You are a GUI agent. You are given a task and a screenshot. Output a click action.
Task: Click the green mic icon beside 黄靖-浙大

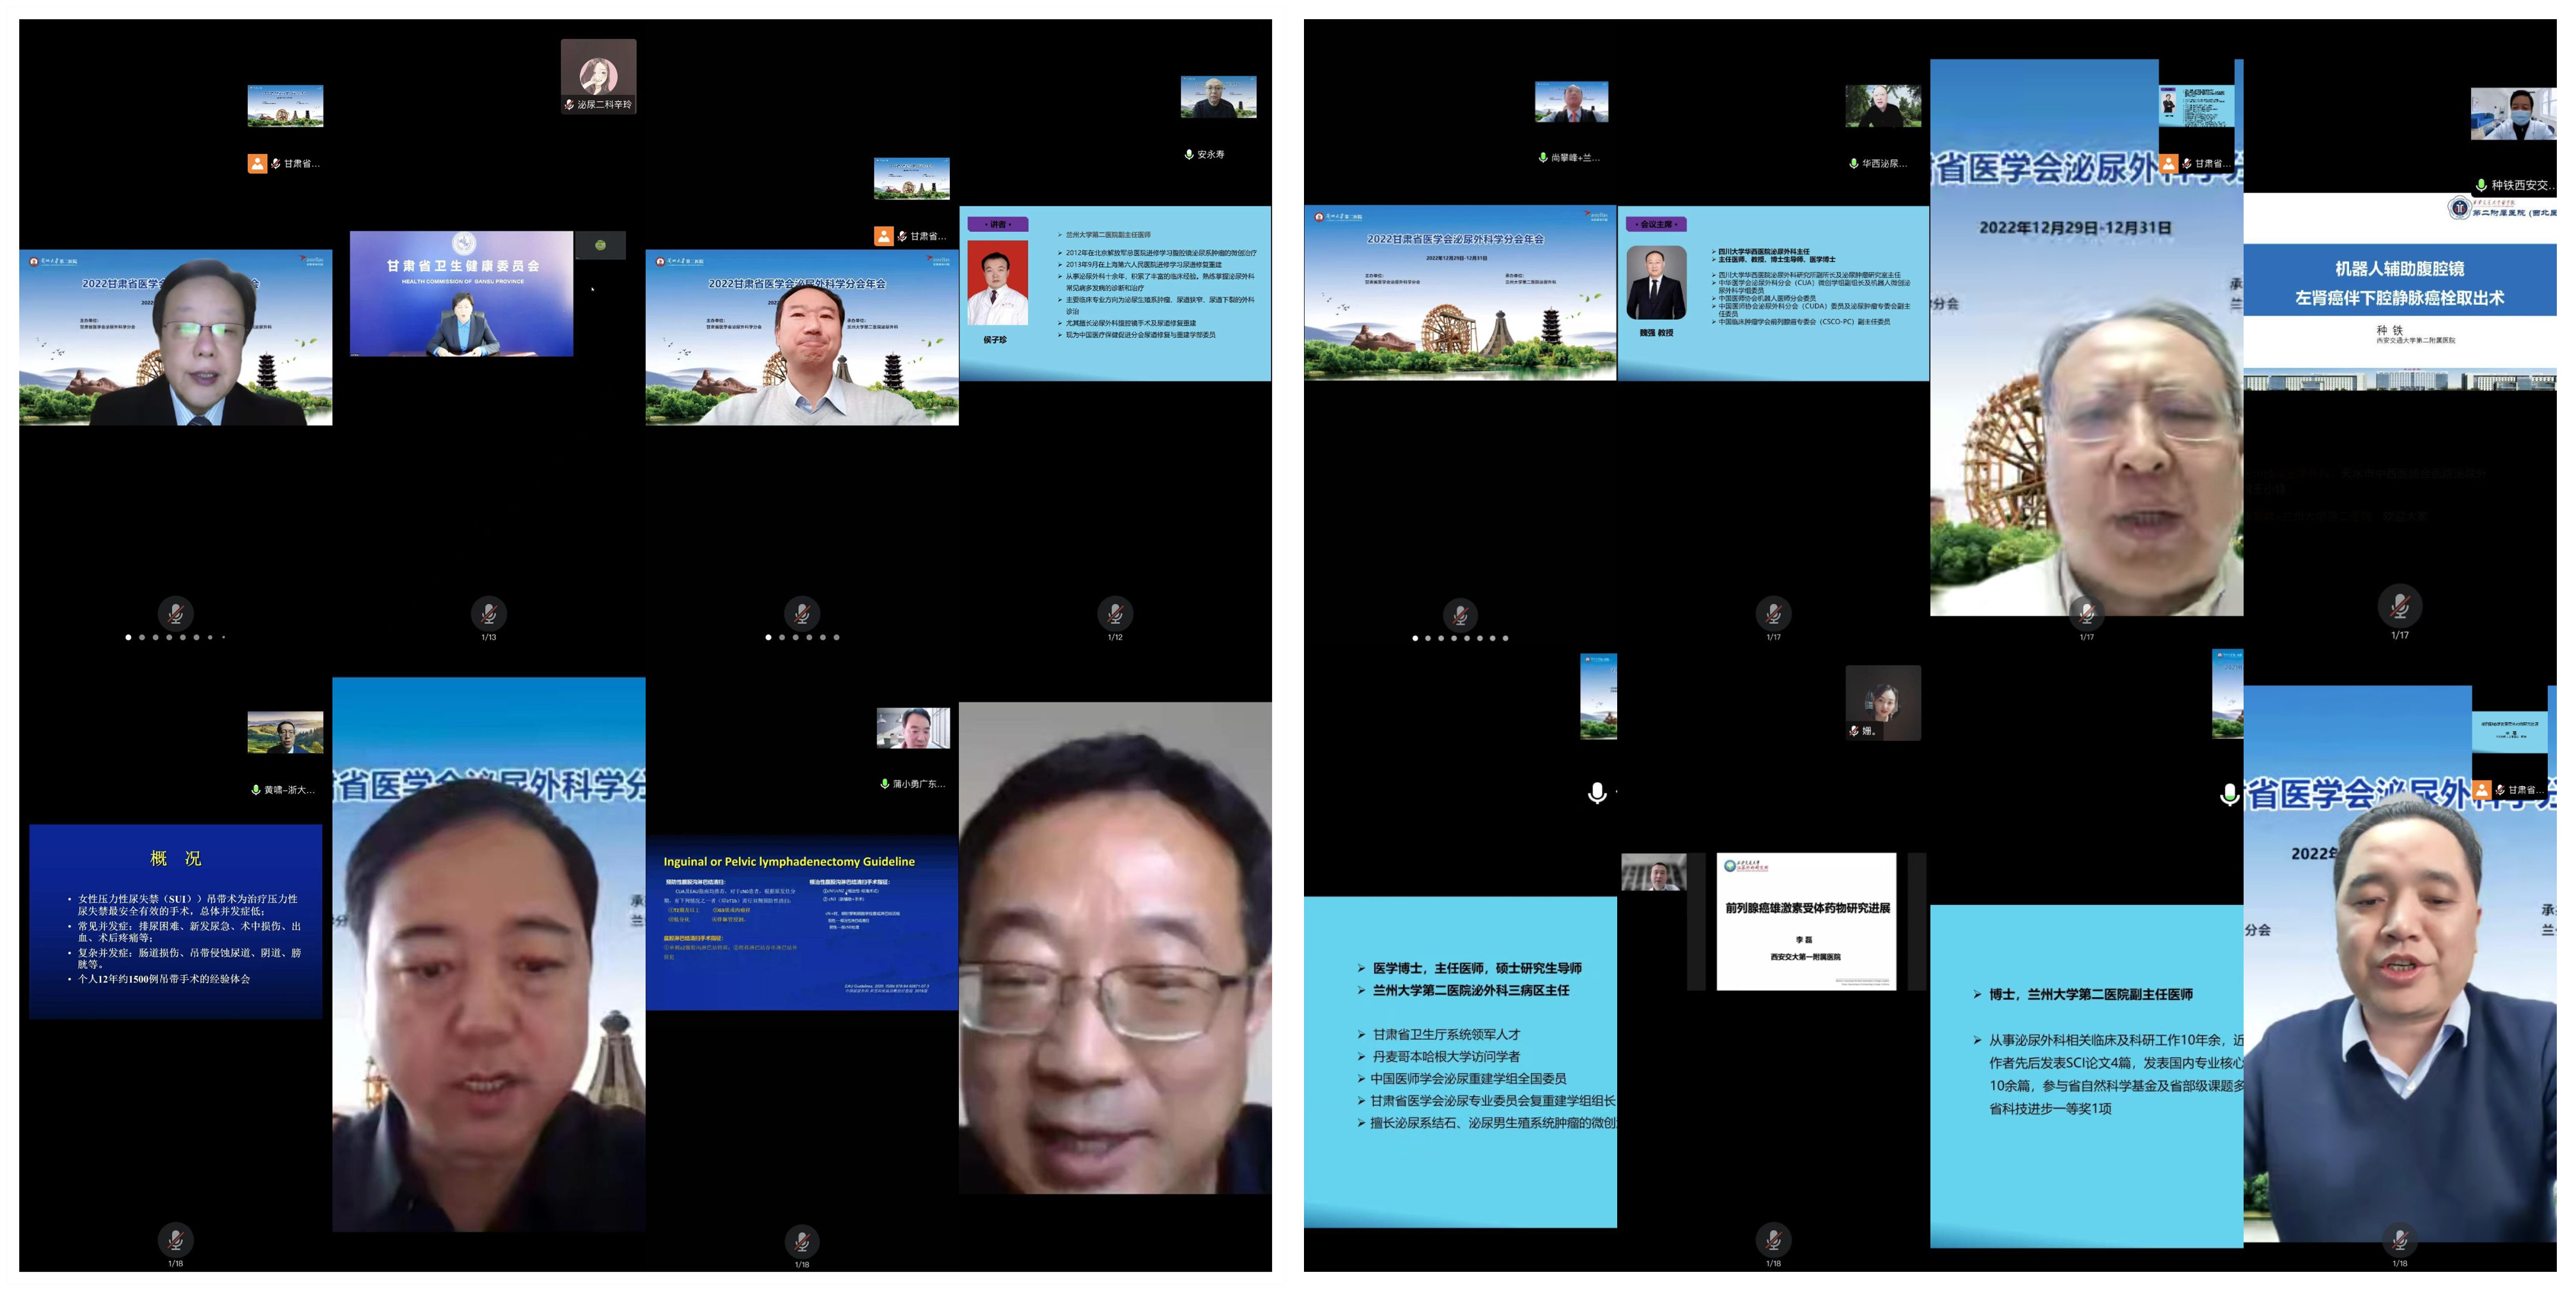(x=256, y=790)
